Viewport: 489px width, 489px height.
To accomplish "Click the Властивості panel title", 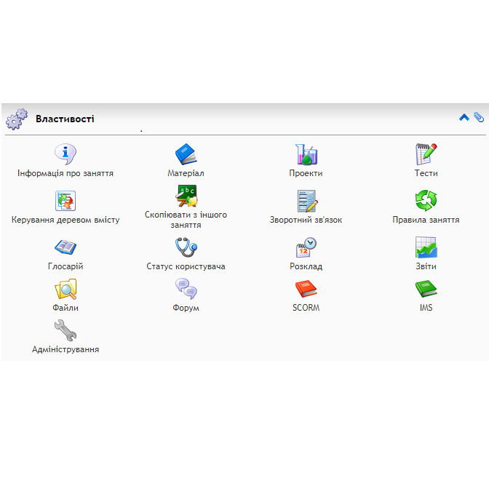I will point(65,119).
